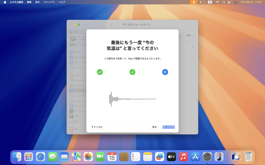Launch Launchpad from the Dock

point(28,156)
